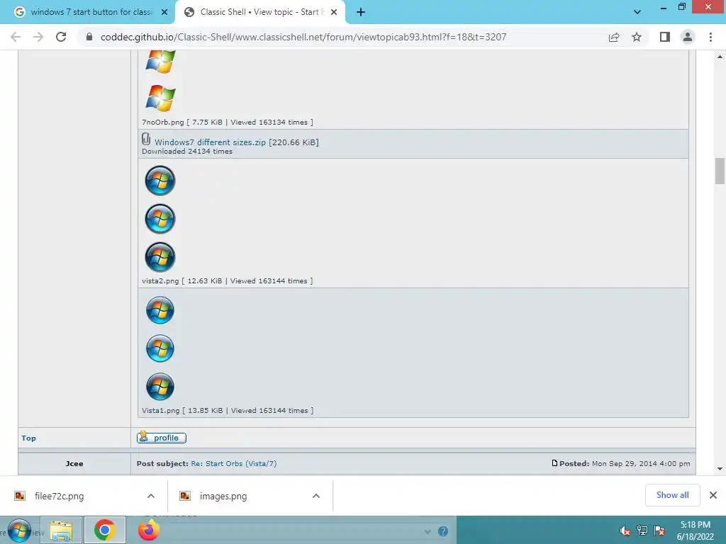Open the poster's profile button

[x=162, y=438]
